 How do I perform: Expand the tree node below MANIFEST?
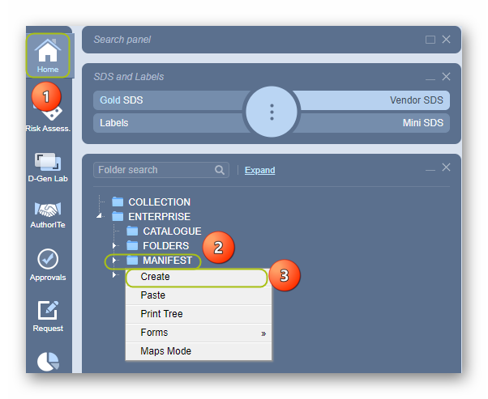coord(114,274)
